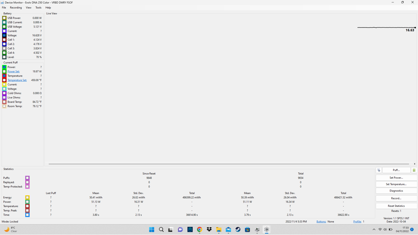This screenshot has height=235, width=418.
Task: Open the Recording menu
Action: pyautogui.click(x=16, y=8)
